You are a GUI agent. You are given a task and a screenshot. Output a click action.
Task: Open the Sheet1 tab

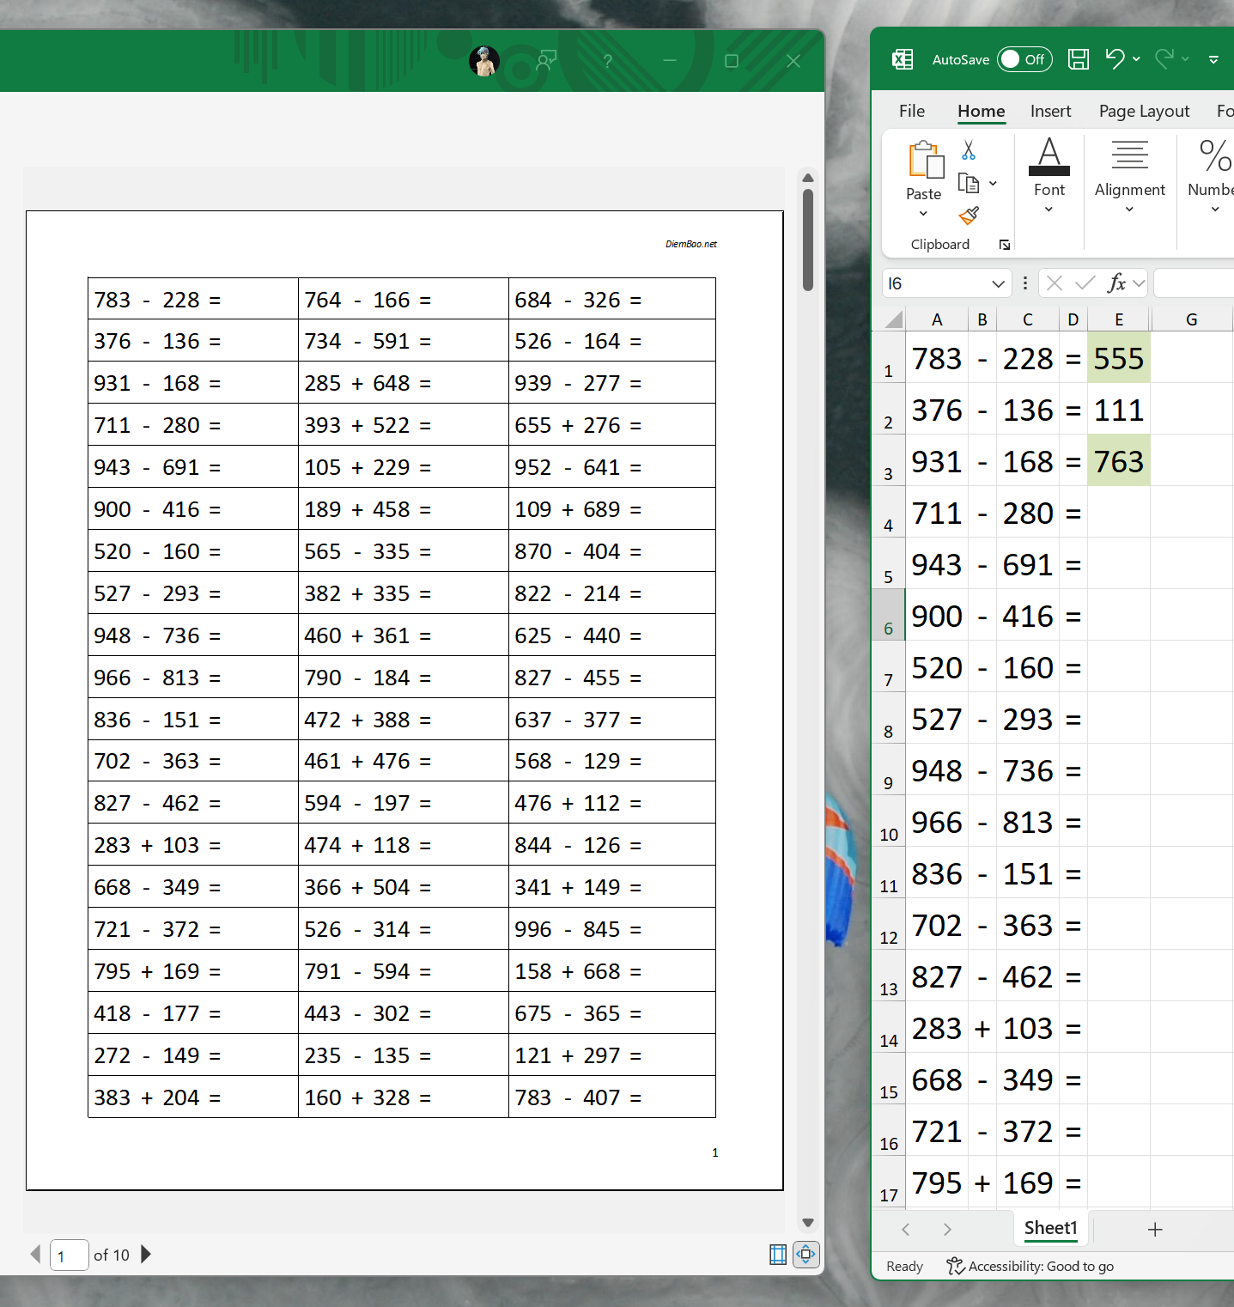1051,1228
